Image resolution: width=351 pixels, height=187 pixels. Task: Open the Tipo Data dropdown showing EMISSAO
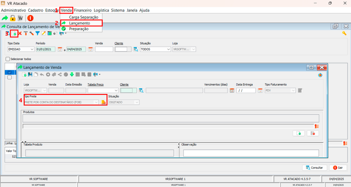[21, 49]
